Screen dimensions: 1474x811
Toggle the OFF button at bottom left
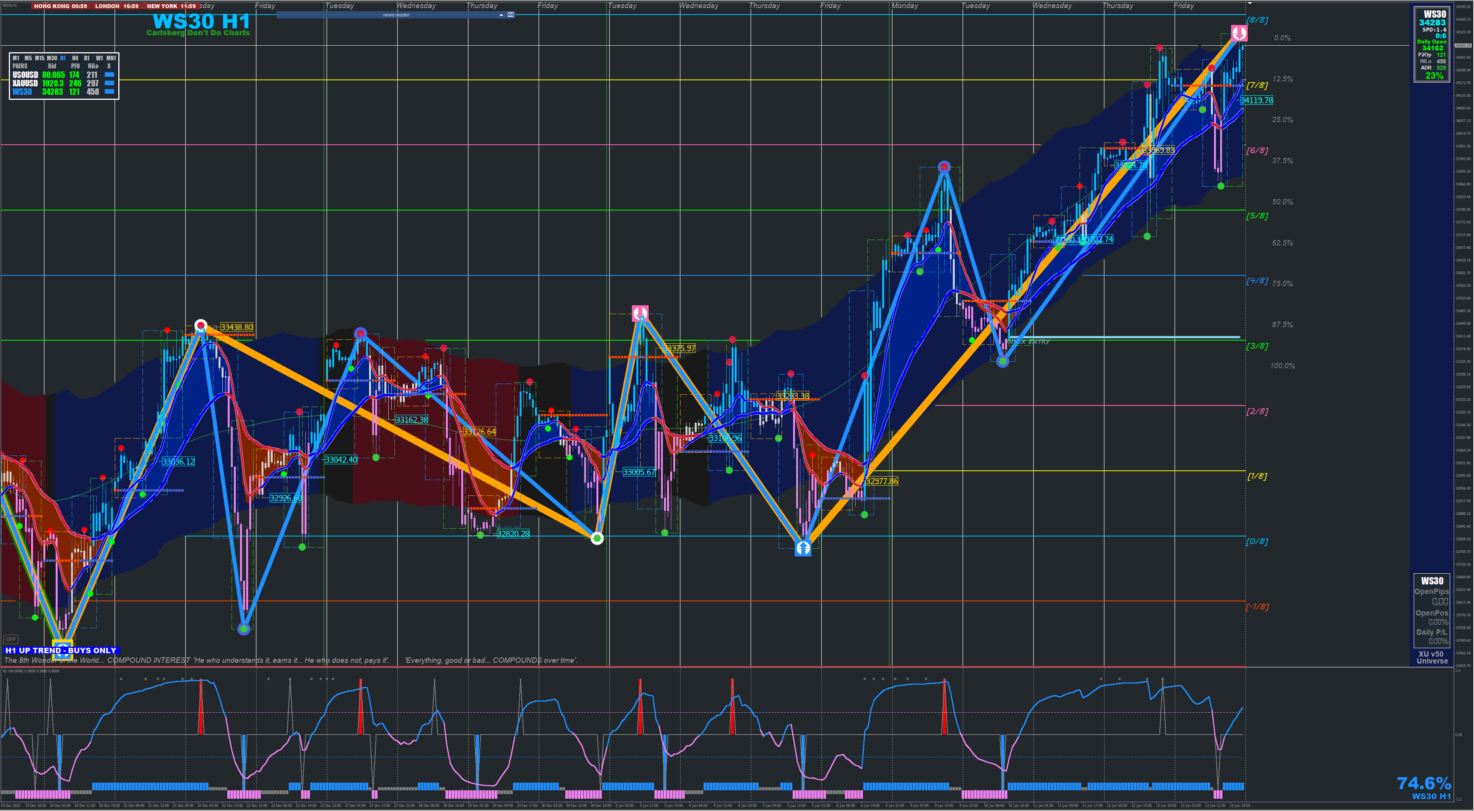(11, 639)
